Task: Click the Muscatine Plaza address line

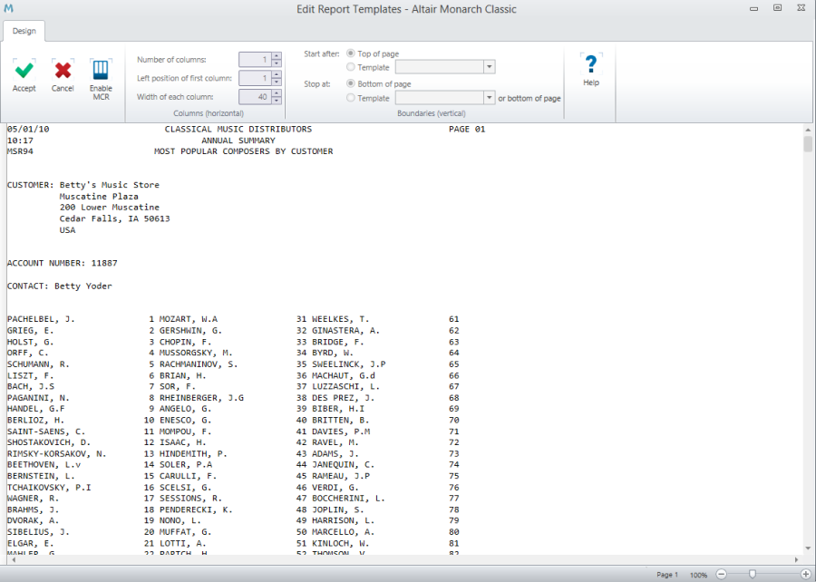Action: [99, 197]
